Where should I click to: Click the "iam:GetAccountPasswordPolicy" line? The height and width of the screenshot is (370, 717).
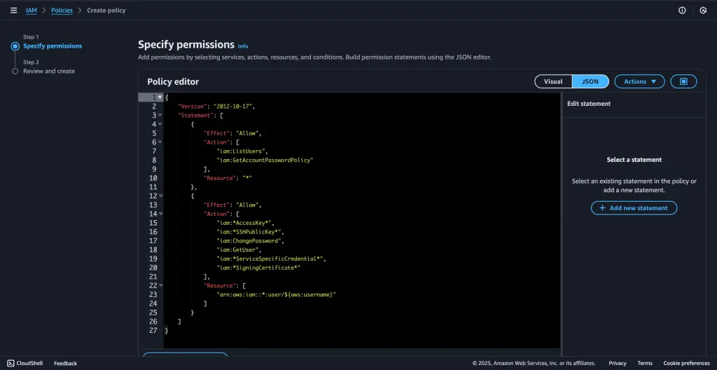265,160
